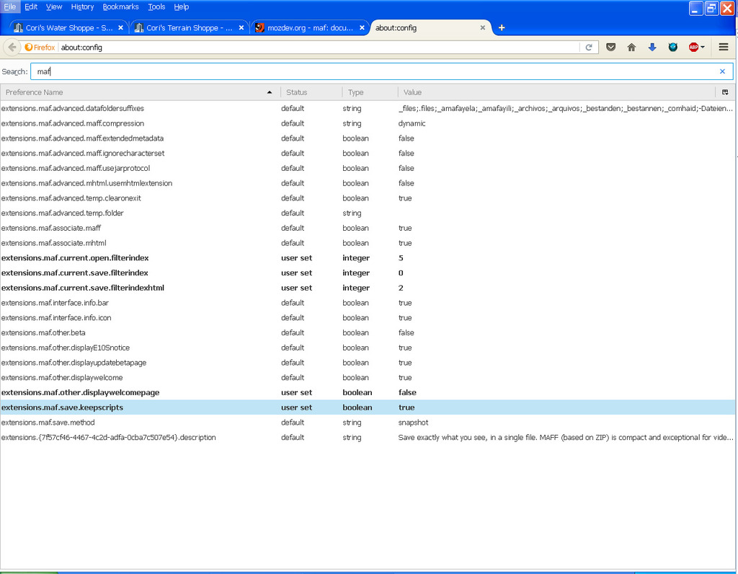The image size is (738, 574).
Task: Select extensions.maf.current.save.filterindex row
Action: [368, 273]
